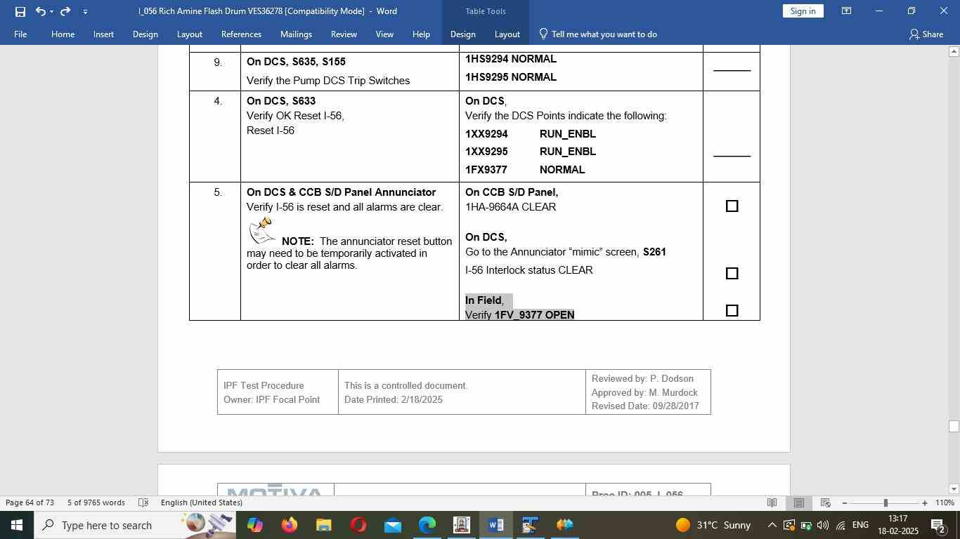Show hidden system tray icons
This screenshot has height=539, width=960.
coord(772,525)
